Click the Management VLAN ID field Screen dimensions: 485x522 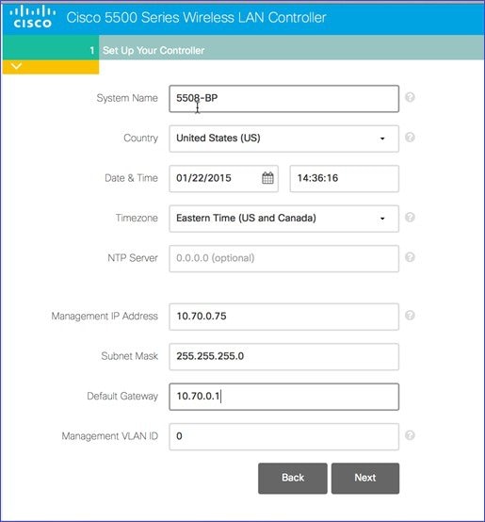coord(283,436)
